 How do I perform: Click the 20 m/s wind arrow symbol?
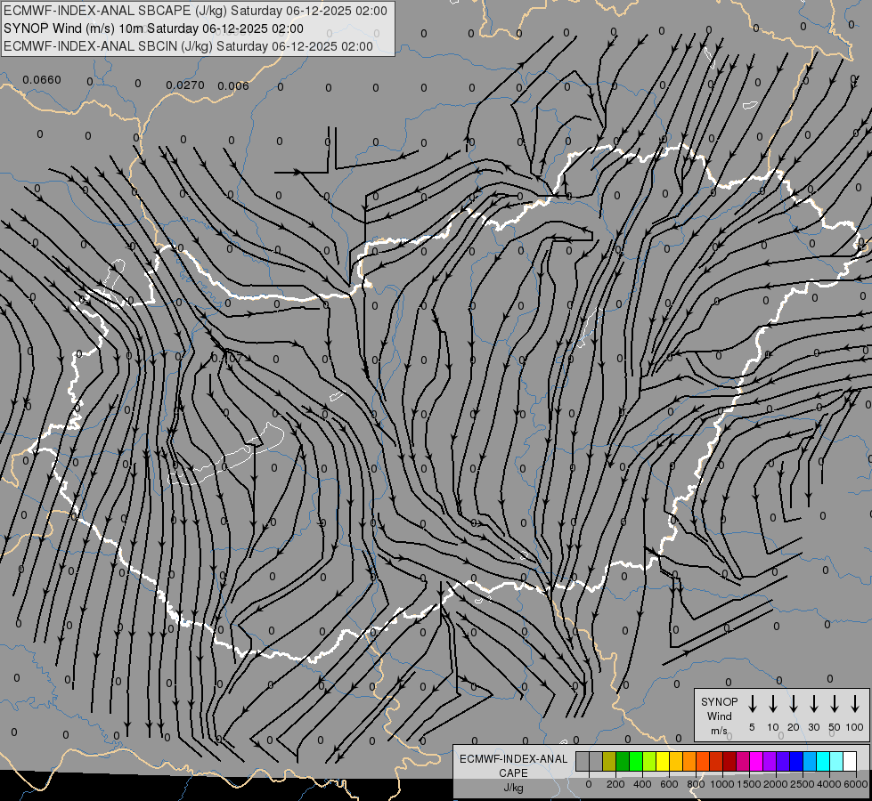(x=794, y=704)
